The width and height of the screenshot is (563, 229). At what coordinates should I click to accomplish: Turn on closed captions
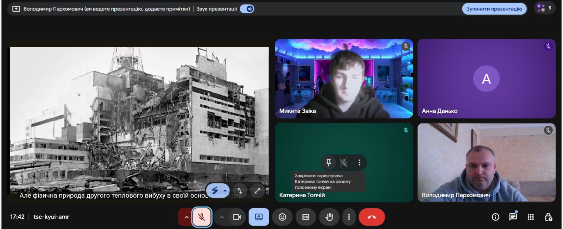point(306,217)
